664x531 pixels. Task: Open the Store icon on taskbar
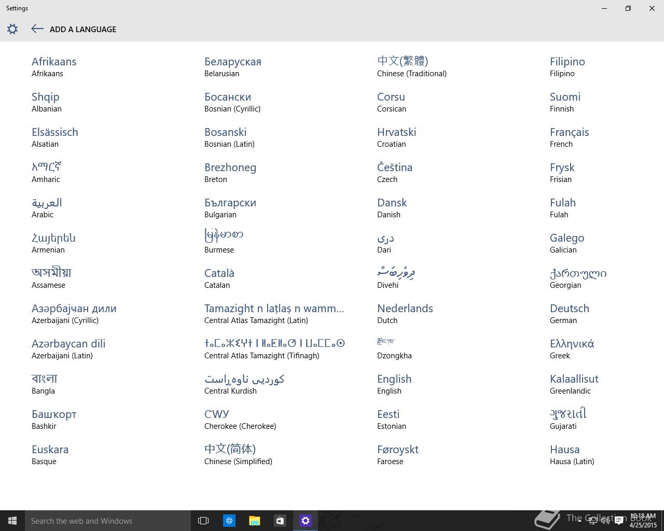point(280,521)
